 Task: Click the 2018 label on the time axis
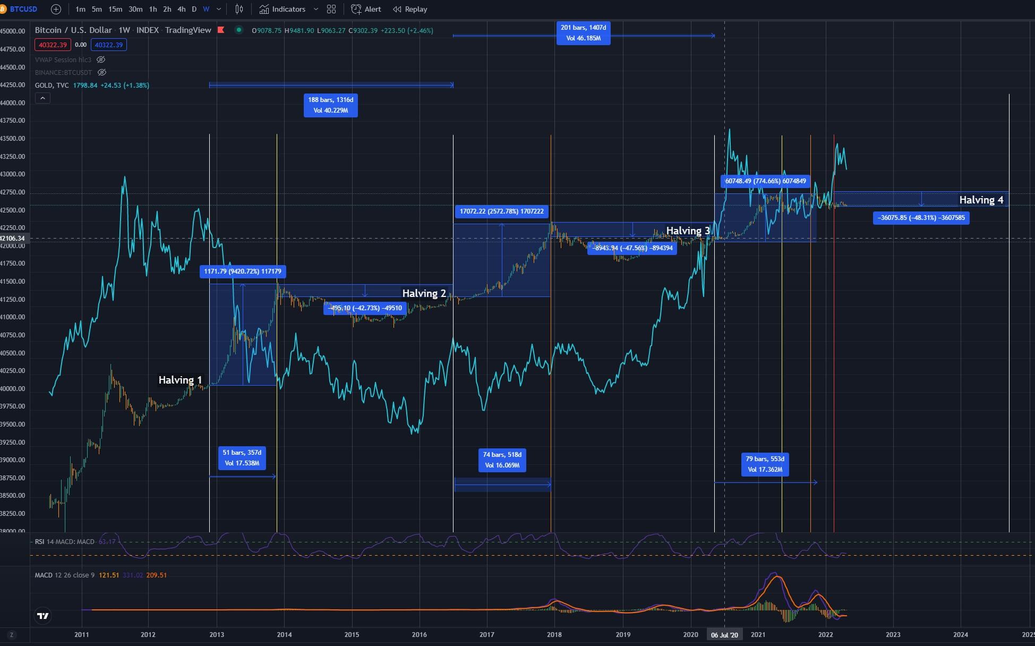point(554,635)
